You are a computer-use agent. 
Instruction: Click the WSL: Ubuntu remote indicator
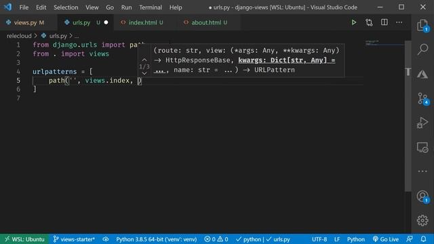pyautogui.click(x=25, y=239)
